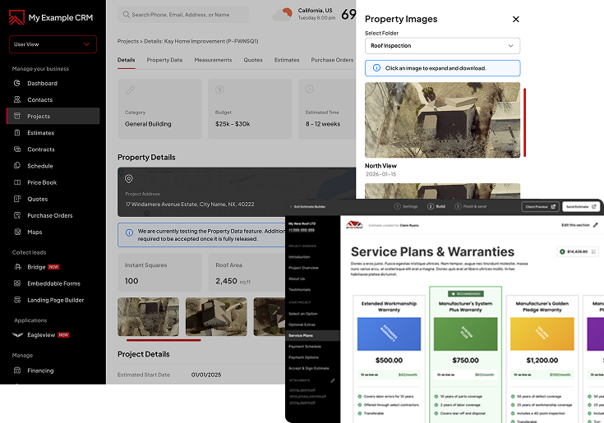Click the Purchase Orders sidebar icon

click(17, 215)
